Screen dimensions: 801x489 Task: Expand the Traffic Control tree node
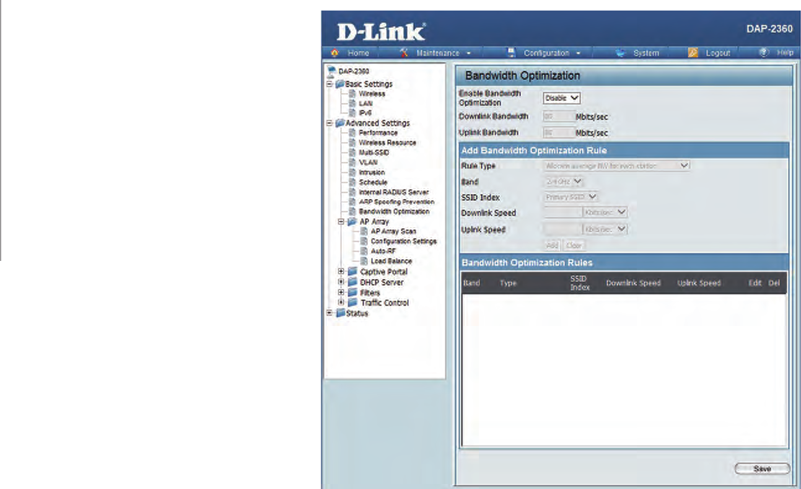coord(341,303)
